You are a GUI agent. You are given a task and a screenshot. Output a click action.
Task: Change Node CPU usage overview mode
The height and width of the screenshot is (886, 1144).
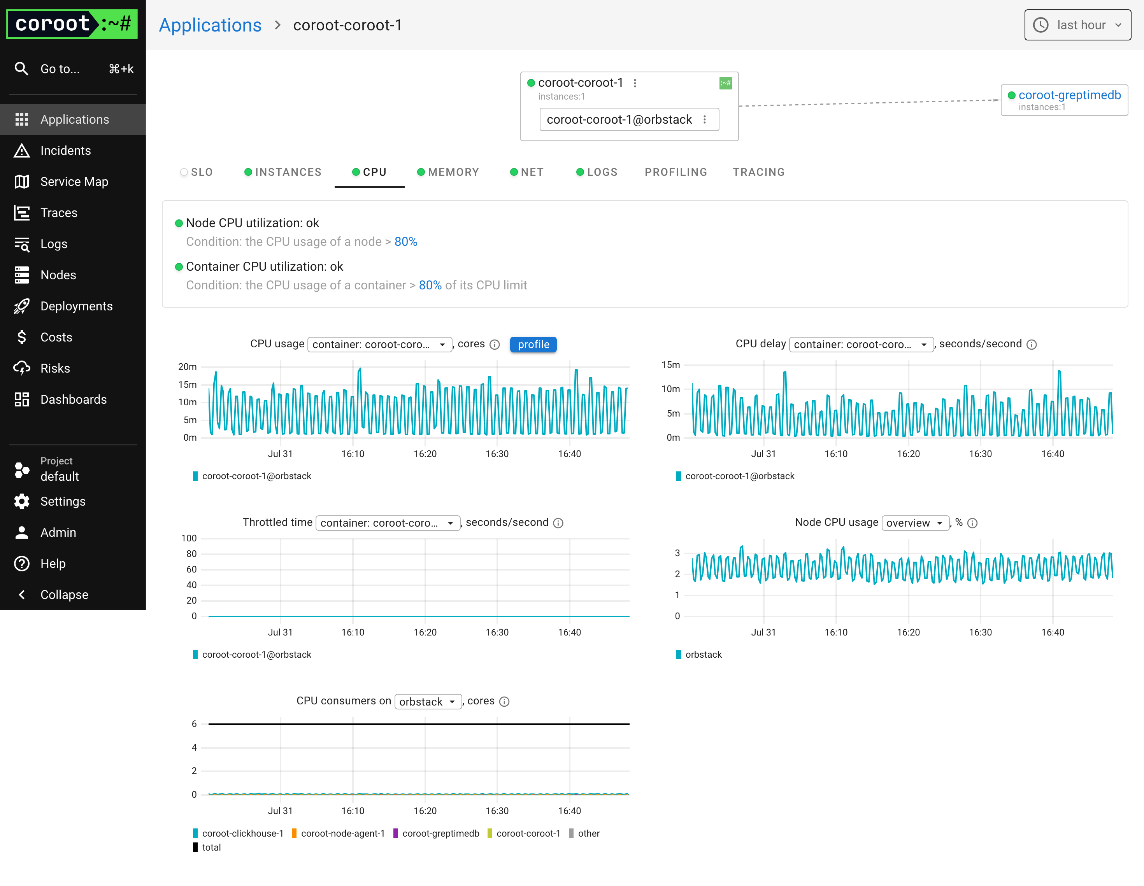[x=914, y=523]
